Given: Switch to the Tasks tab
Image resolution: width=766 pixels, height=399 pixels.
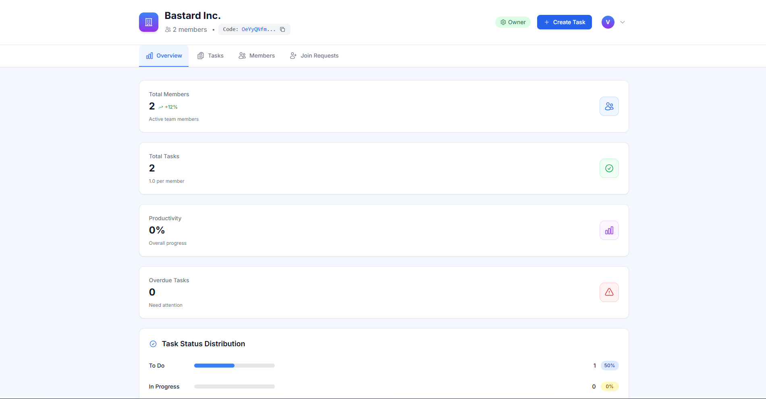Looking at the screenshot, I should [210, 56].
